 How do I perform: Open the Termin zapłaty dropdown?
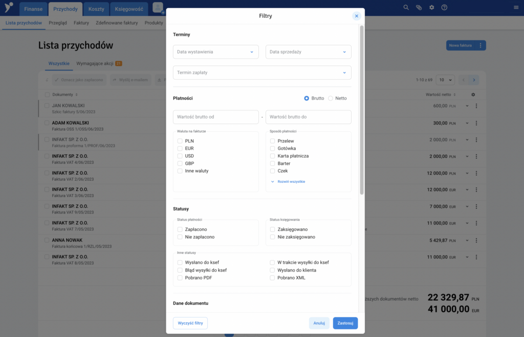pos(262,73)
